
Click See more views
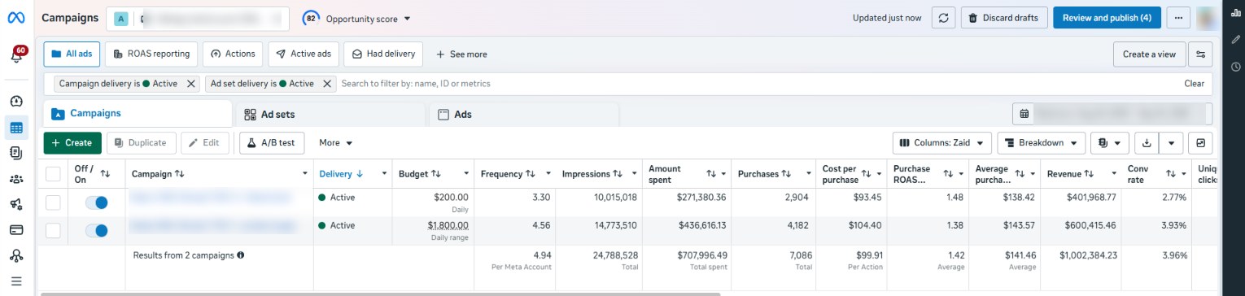[x=461, y=54]
